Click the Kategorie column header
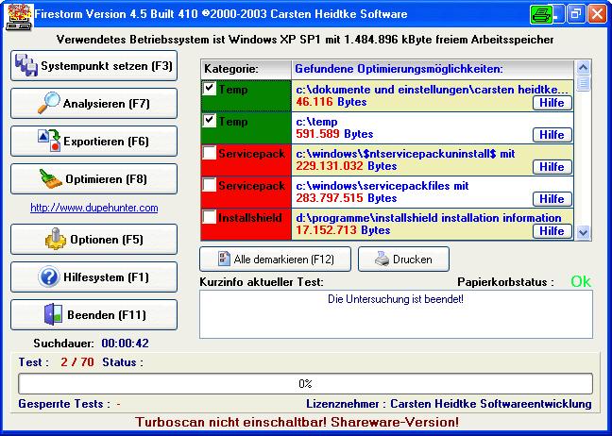 click(246, 69)
